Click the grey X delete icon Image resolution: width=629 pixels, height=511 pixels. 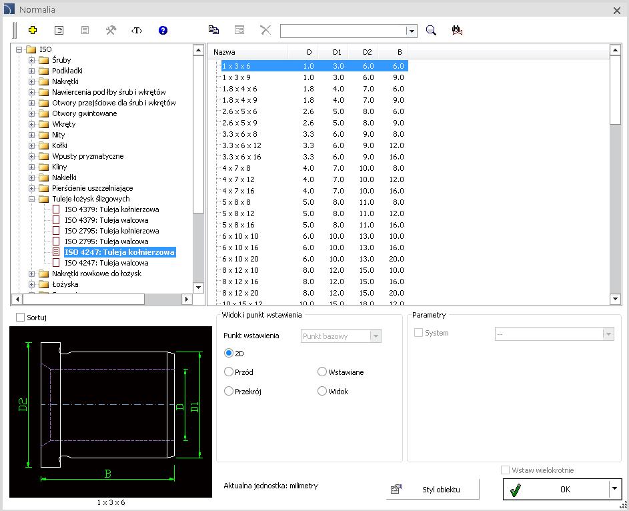pos(265,29)
